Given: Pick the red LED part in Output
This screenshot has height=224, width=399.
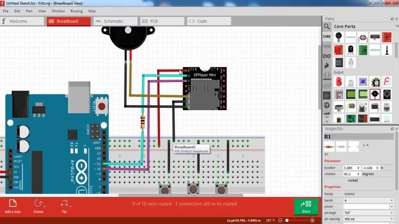Looking at the screenshot, I should [x=339, y=82].
